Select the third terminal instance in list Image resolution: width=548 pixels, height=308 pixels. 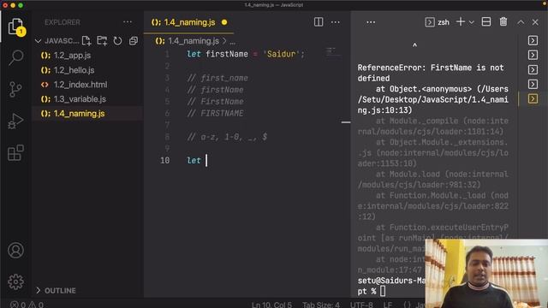point(533,70)
